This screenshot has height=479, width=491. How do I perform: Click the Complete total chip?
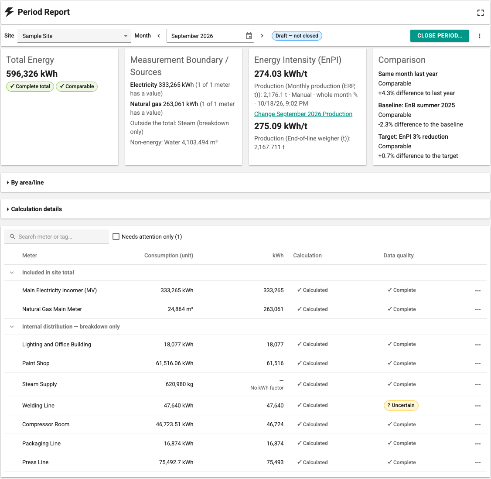click(x=30, y=86)
